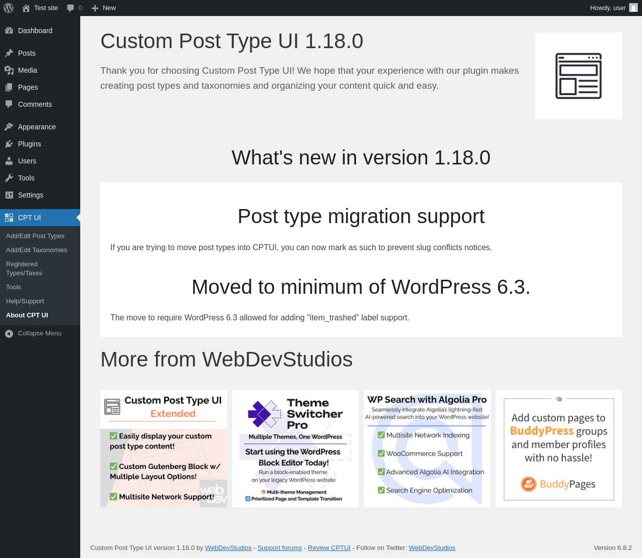Click the Plugins plug icon
642x558 pixels.
(9, 144)
